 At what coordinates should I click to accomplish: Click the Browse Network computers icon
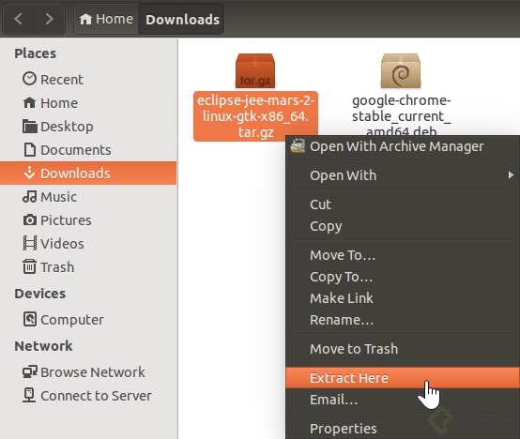pos(29,371)
